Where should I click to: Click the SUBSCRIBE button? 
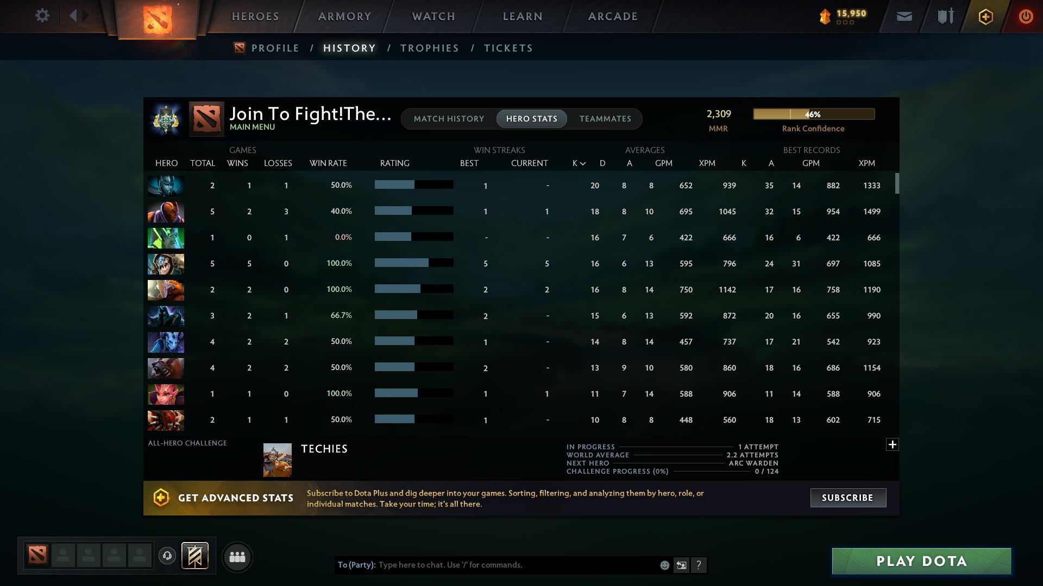(x=847, y=498)
